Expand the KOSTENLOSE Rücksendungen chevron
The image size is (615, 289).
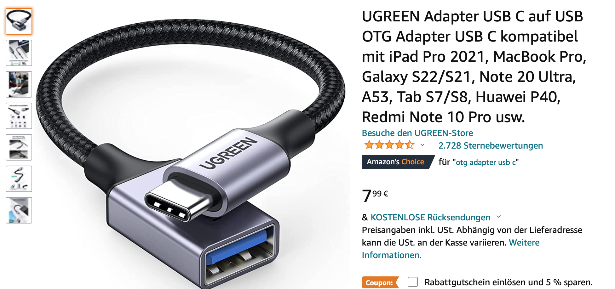(499, 217)
